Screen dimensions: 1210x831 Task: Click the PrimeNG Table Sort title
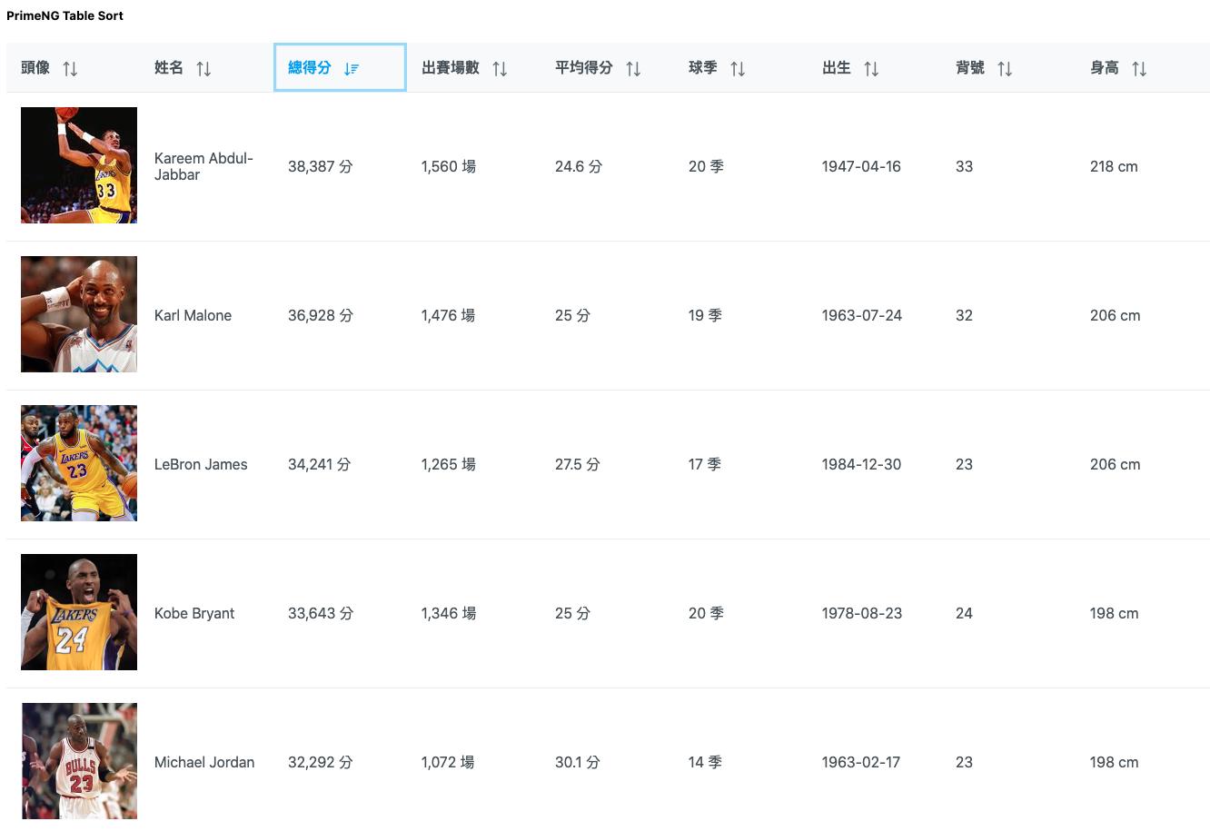(x=64, y=15)
